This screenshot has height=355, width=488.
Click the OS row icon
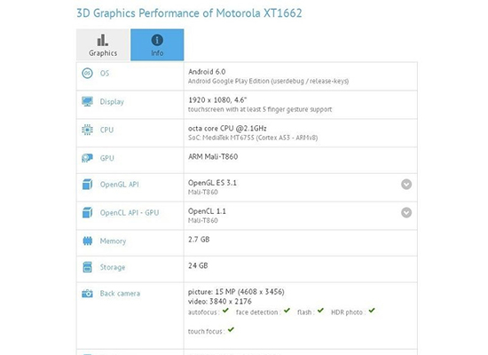click(87, 73)
